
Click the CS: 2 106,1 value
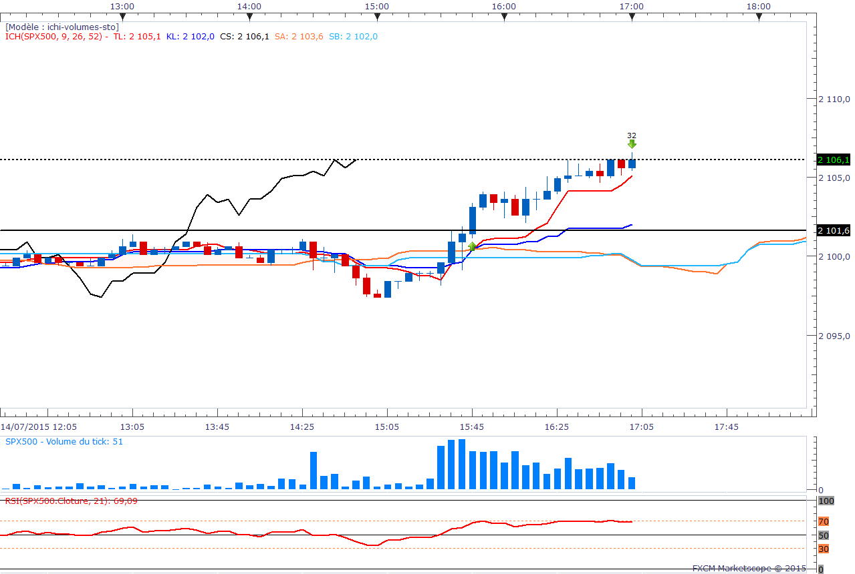245,37
